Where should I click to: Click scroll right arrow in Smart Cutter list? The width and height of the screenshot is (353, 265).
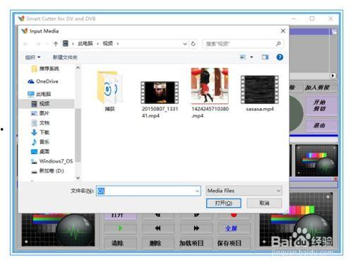click(x=333, y=76)
